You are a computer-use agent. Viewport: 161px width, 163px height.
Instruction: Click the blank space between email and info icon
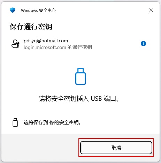[x=104, y=44]
